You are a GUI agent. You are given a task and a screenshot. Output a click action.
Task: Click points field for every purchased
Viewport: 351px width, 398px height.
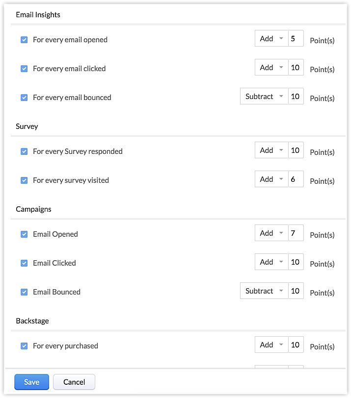pos(296,345)
